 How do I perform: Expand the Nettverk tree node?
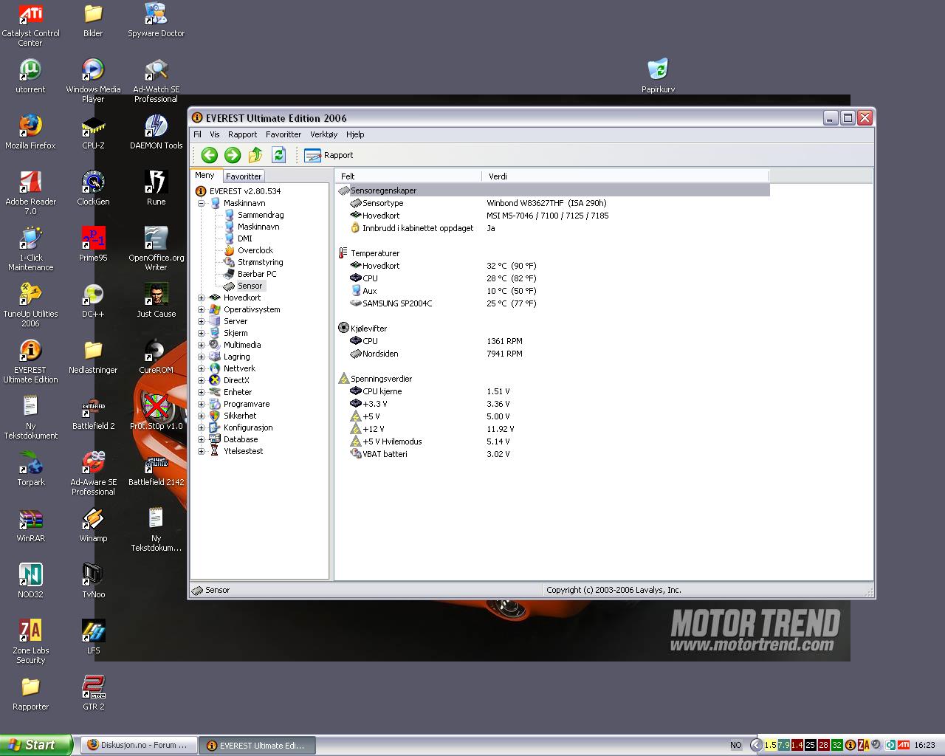201,368
